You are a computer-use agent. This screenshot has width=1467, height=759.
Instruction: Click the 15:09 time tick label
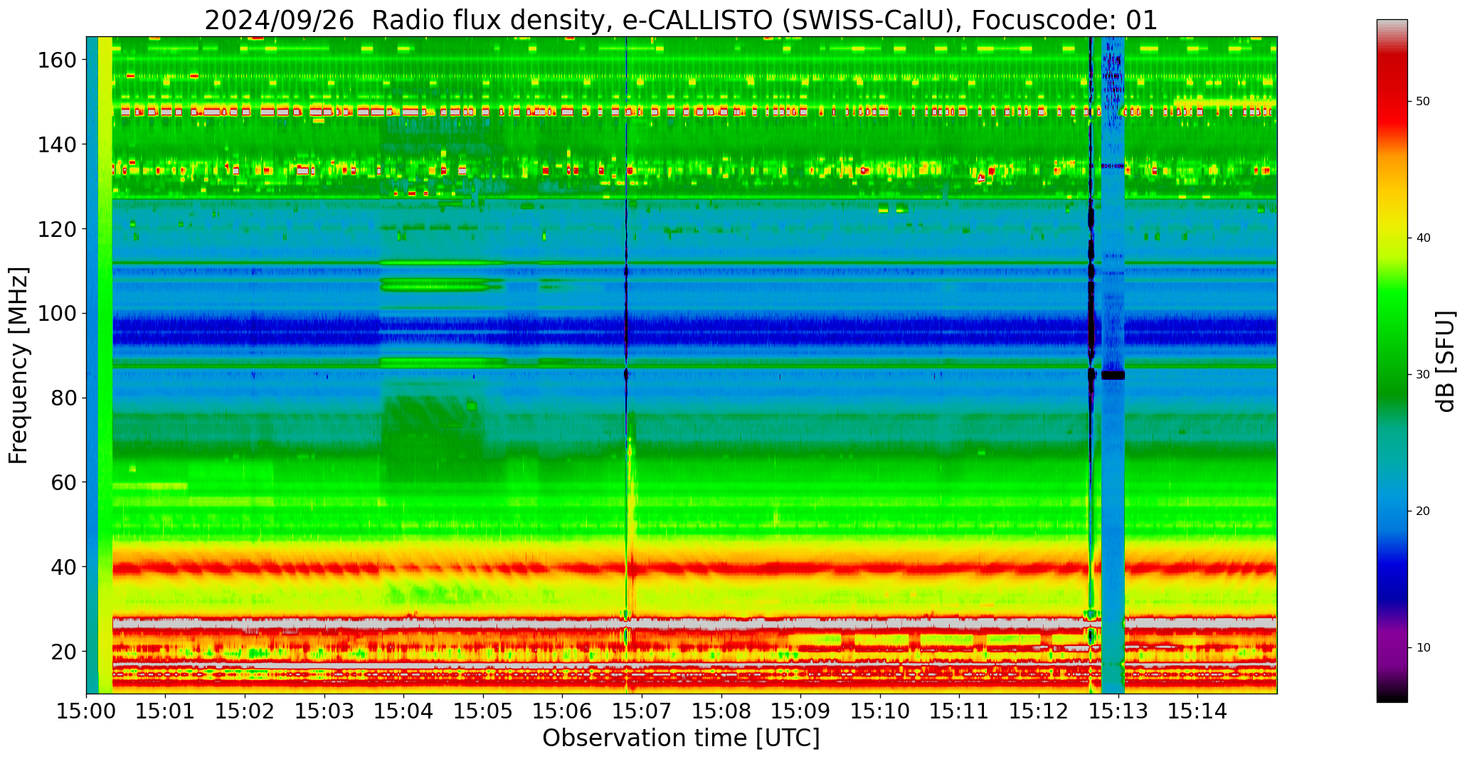pyautogui.click(x=801, y=711)
